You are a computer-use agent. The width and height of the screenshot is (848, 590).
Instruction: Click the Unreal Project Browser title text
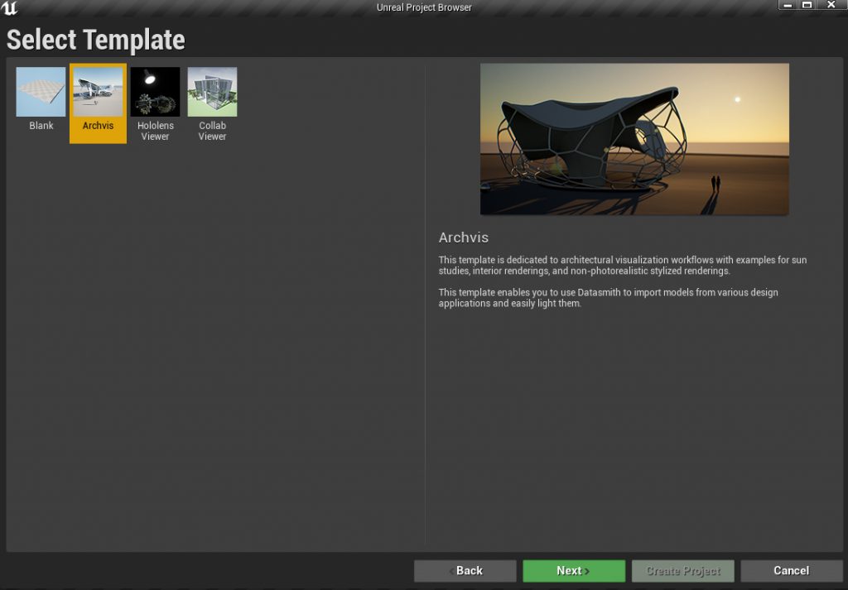(x=424, y=7)
